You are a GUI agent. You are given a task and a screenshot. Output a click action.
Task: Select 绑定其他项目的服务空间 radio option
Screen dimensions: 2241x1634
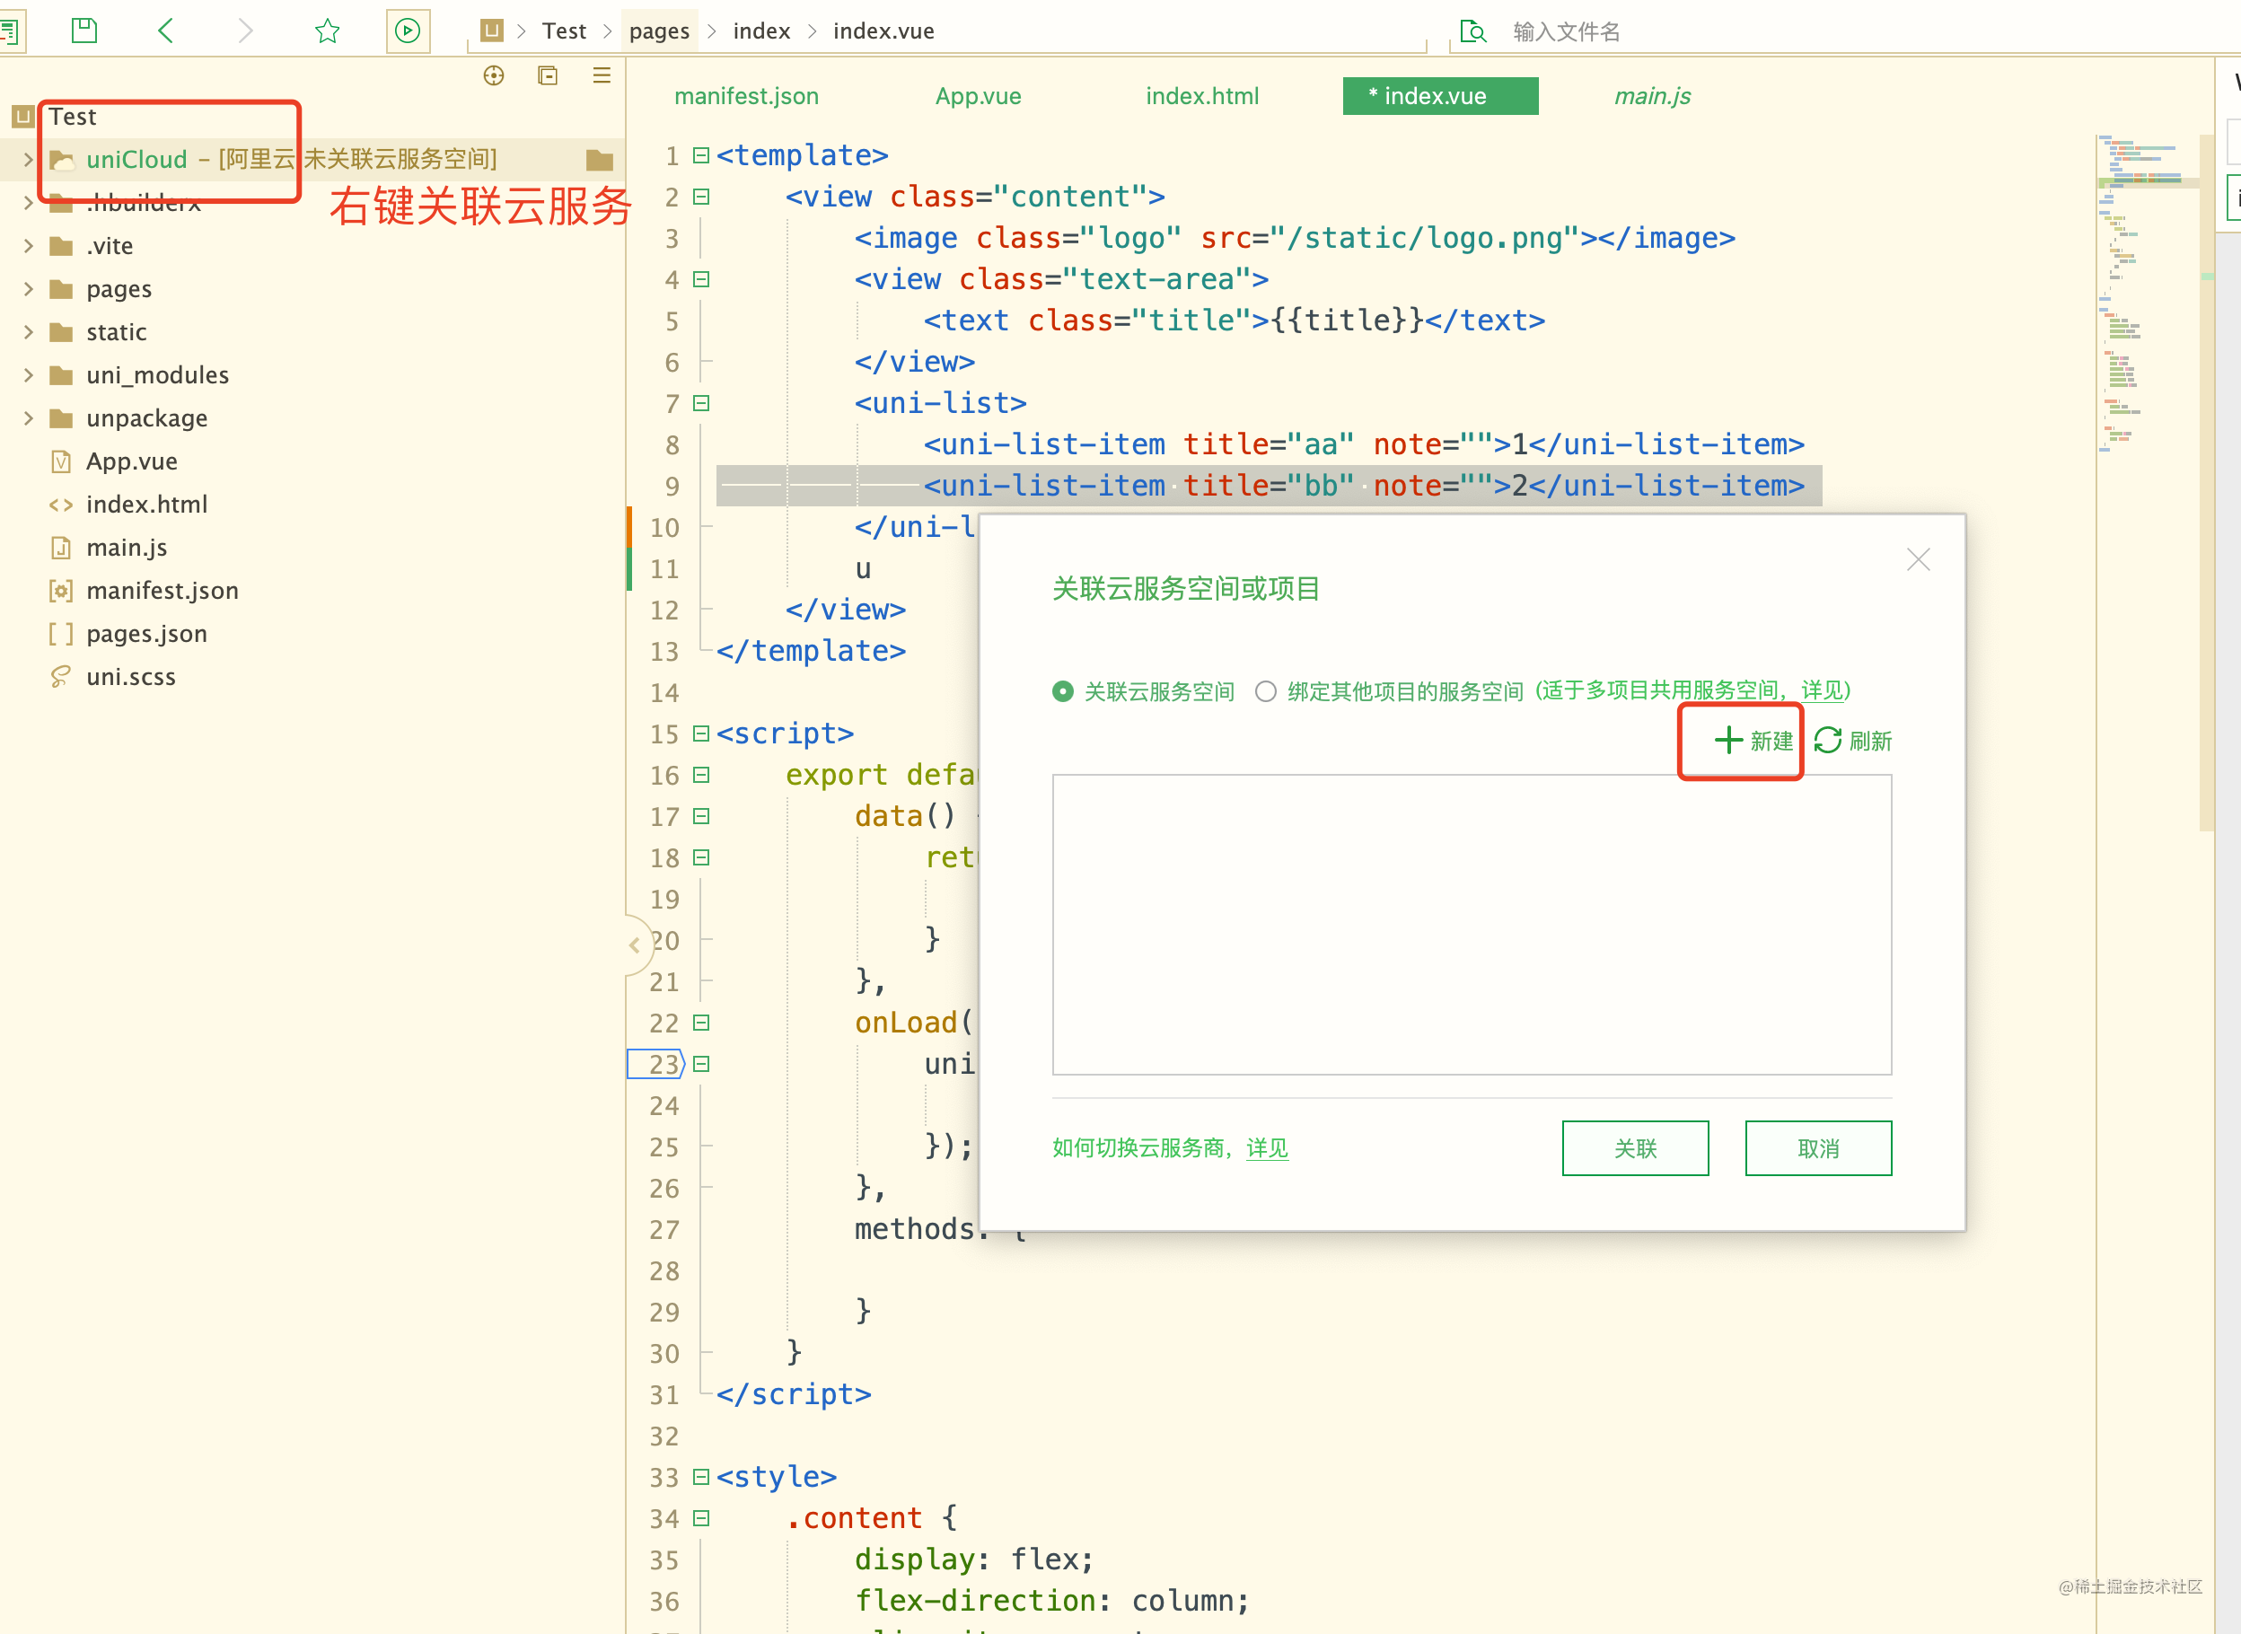click(x=1266, y=691)
